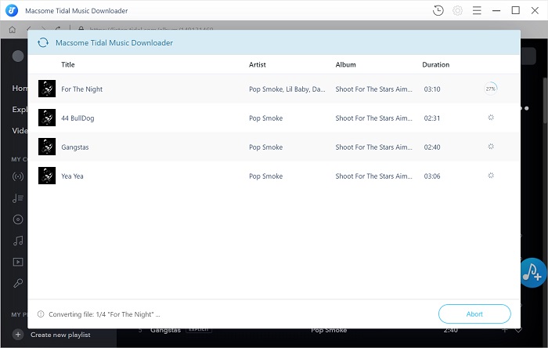Abort the conversion
Screen dimensions: 548x348
[x=474, y=314]
